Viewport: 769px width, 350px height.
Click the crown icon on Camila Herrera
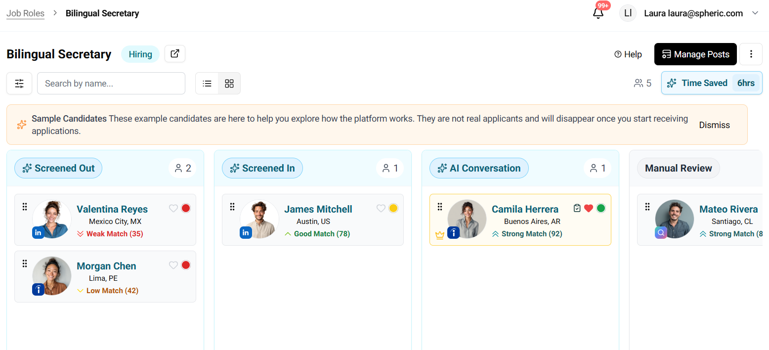coord(439,235)
